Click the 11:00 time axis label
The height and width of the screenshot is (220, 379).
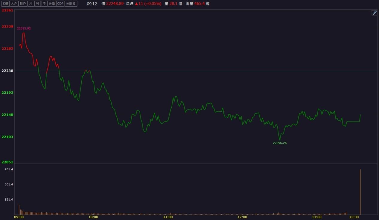tap(168, 217)
